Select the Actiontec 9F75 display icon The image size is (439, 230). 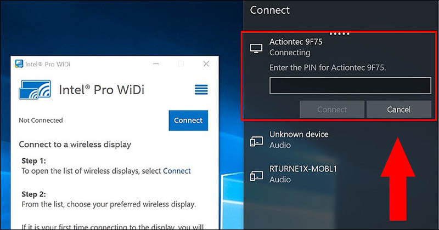pyautogui.click(x=256, y=48)
